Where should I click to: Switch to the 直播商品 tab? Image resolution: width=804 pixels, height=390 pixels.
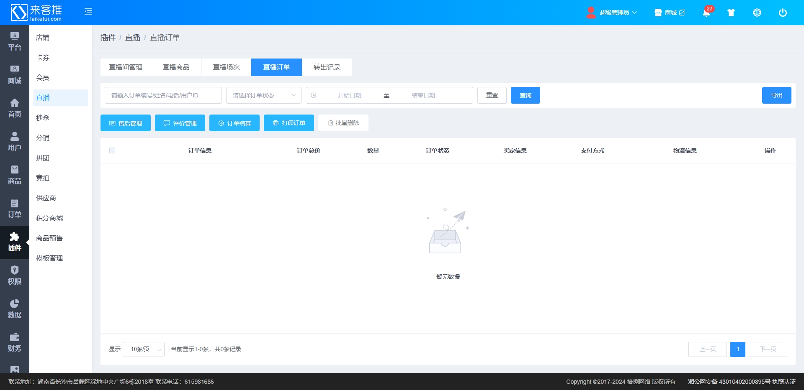click(x=176, y=67)
